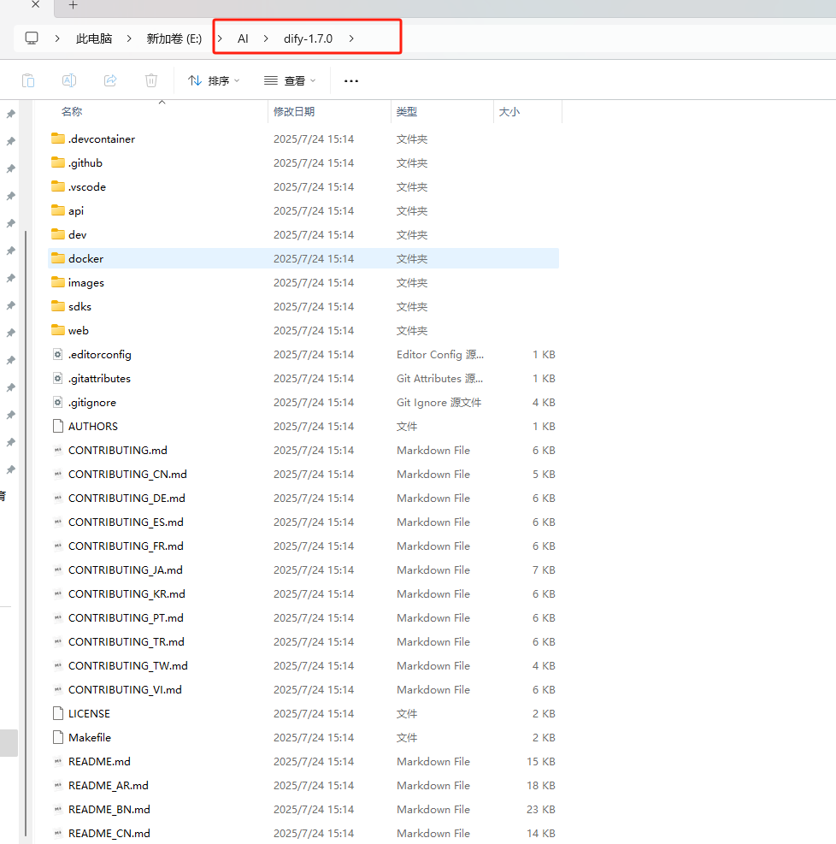Click the paste toolbar icon
Viewport: 836px width, 844px height.
coord(28,80)
